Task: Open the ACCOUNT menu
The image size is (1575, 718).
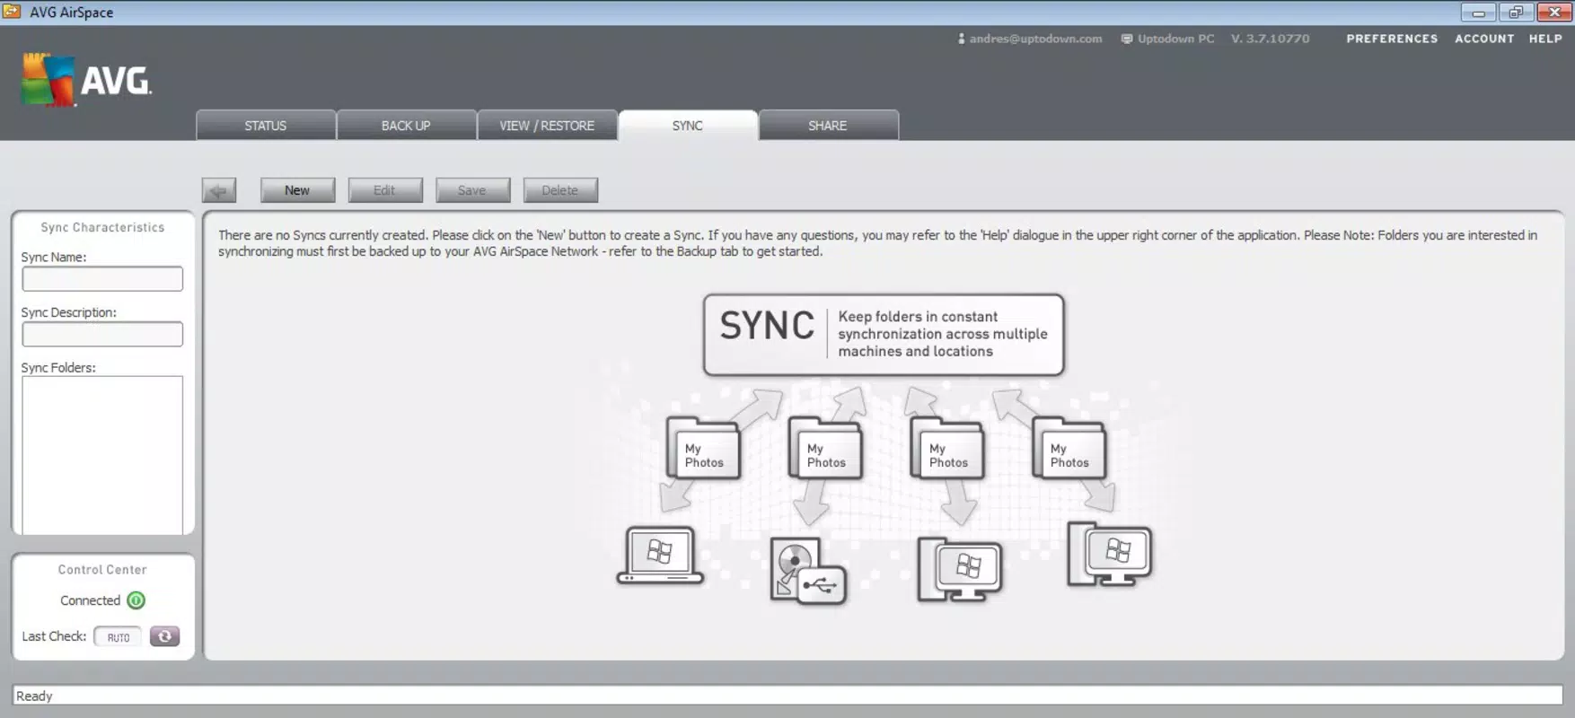Action: point(1484,39)
